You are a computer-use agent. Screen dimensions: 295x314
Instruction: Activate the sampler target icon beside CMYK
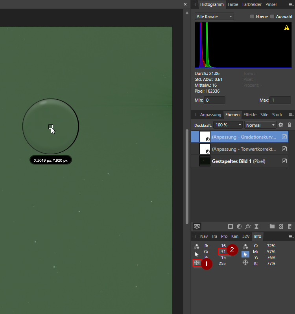pos(245,262)
